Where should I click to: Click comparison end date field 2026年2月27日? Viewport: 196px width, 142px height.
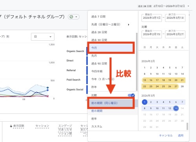(175, 34)
